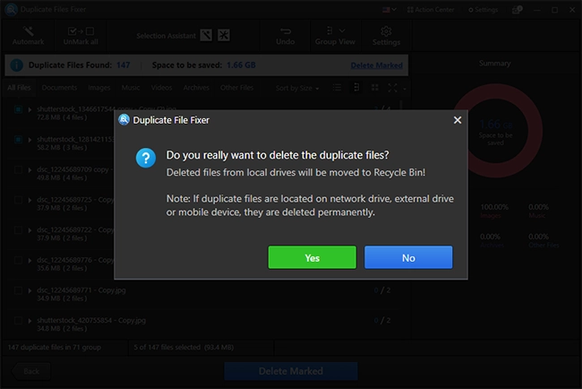
Task: Expand the shutterstock_420755854 - Copy.jpg group arrow
Action: point(30,321)
